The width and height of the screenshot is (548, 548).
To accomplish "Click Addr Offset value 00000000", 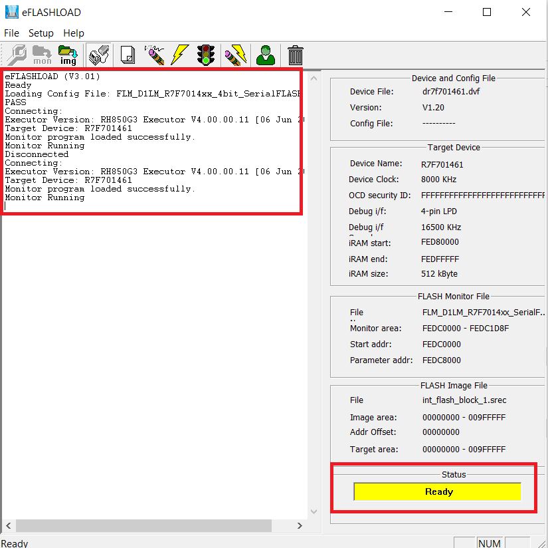I will coord(440,432).
